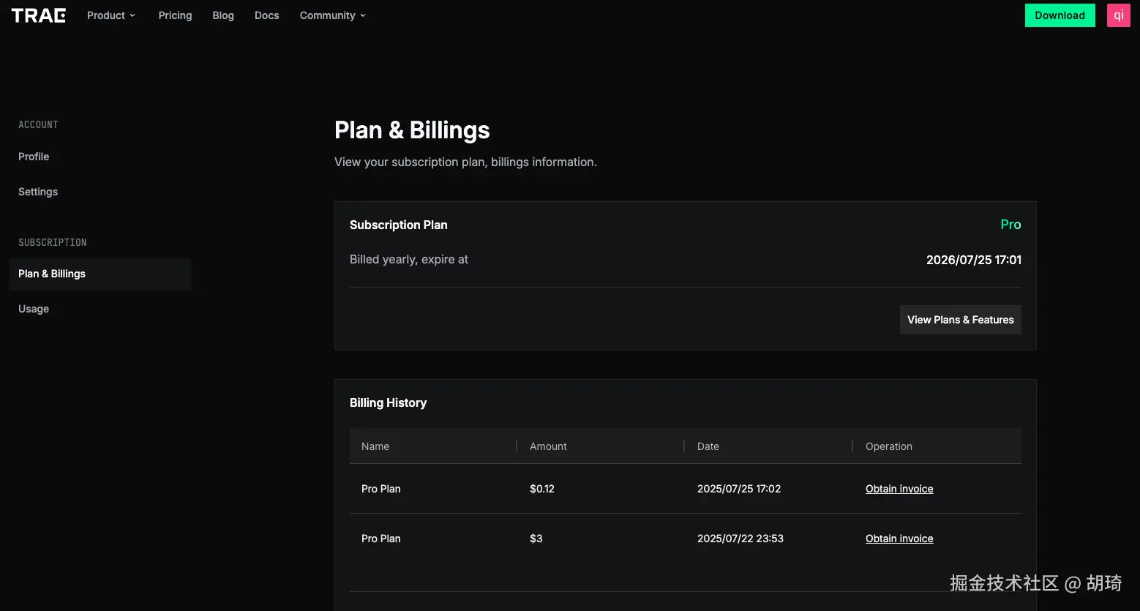Expand the Community dropdown menu
1140x611 pixels.
point(332,15)
